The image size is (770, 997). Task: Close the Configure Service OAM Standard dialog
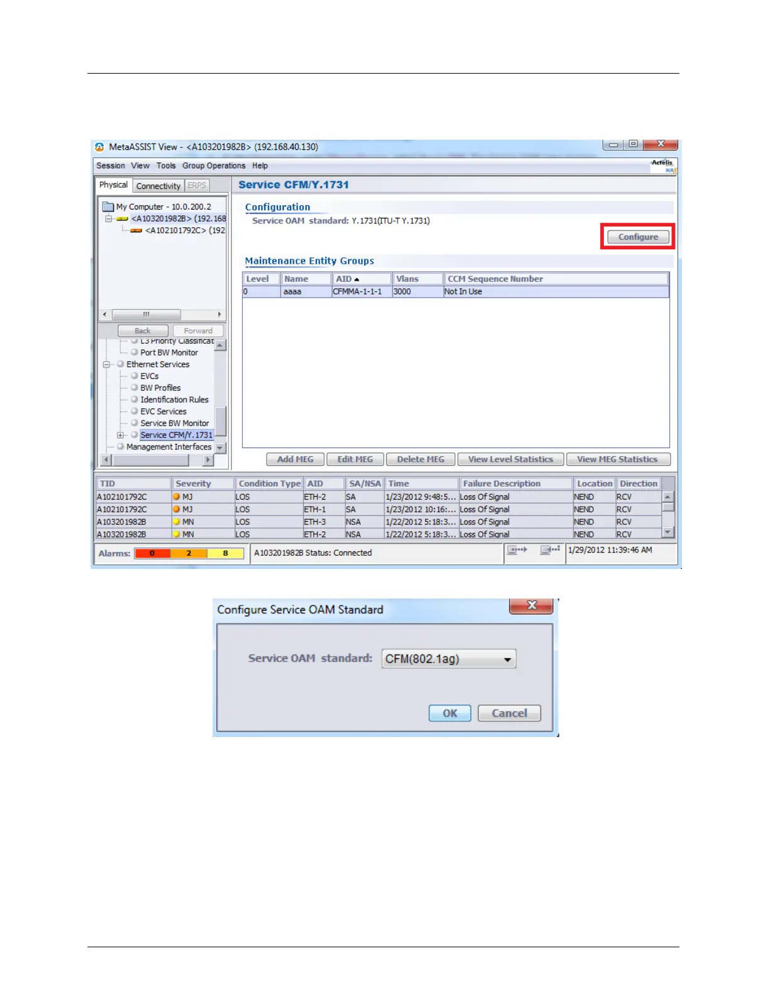pyautogui.click(x=532, y=606)
